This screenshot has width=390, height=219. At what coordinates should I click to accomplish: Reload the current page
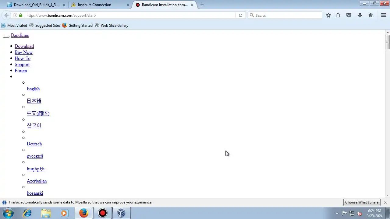[x=240, y=15]
